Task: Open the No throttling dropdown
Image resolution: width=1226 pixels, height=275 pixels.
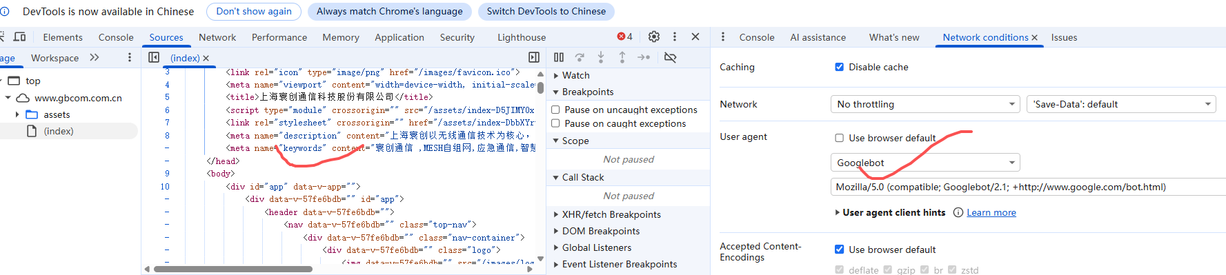Action: pyautogui.click(x=925, y=104)
